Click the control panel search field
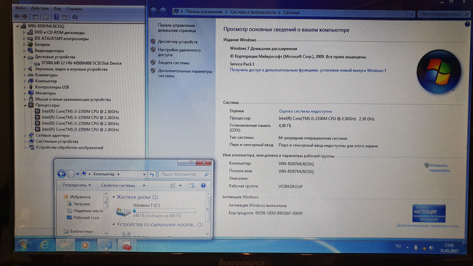Screen dimensions: 473x266 444,14
